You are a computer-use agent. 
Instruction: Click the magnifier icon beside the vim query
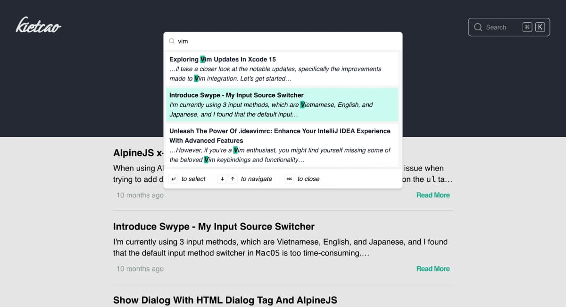(x=172, y=41)
